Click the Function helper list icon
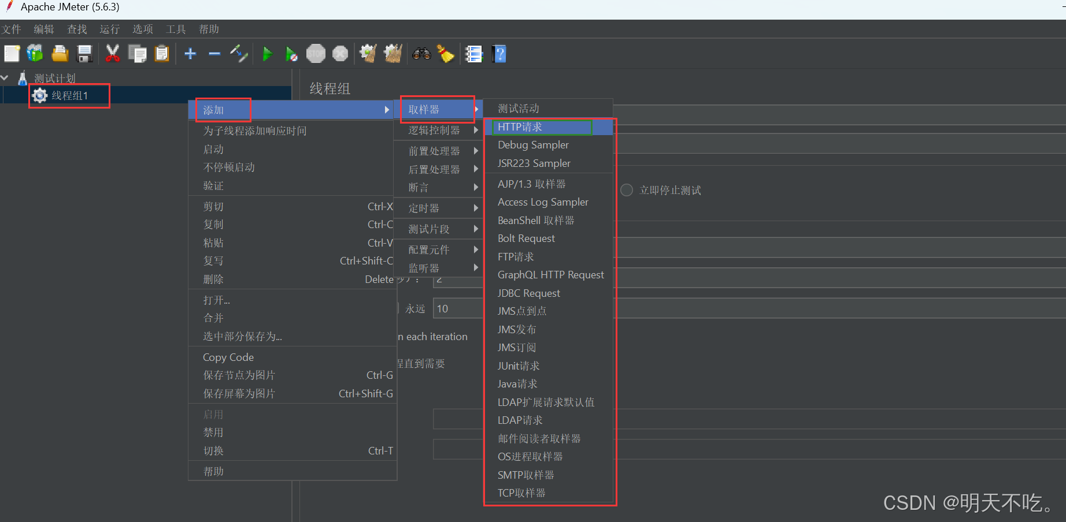 pyautogui.click(x=474, y=54)
